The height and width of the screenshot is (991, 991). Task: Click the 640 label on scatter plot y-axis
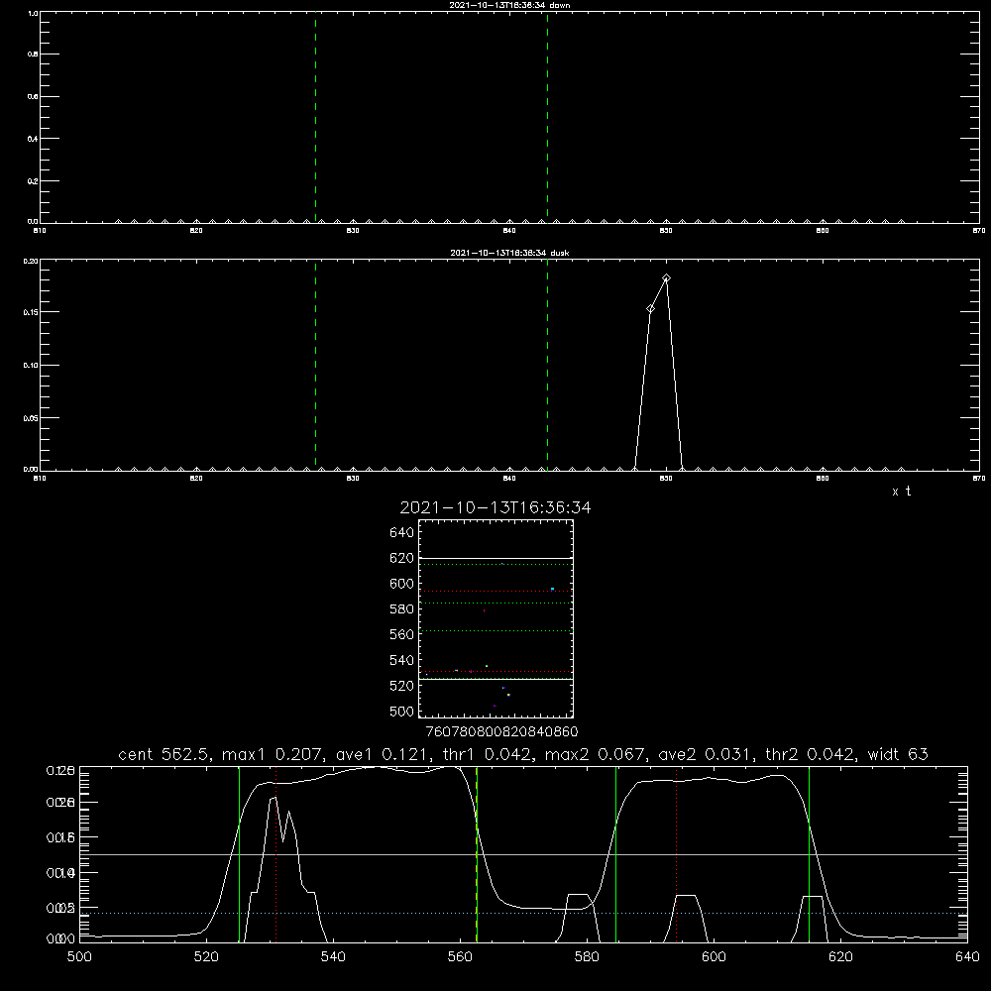(x=401, y=533)
